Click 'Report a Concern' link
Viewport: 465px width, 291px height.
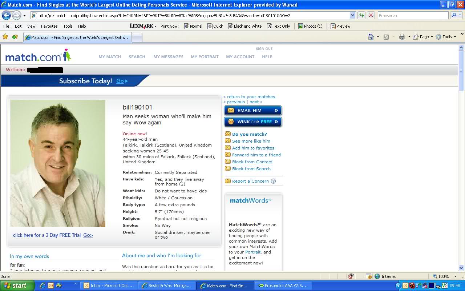pos(251,181)
